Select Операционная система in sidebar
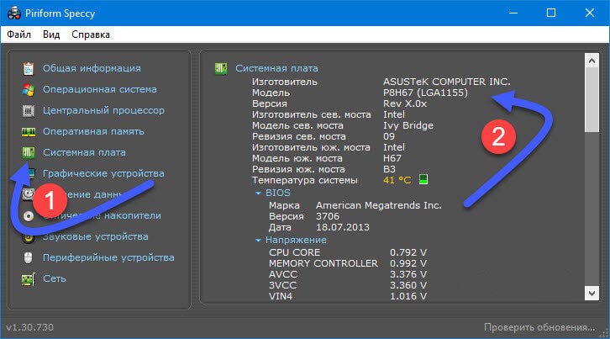Screen dimensions: 610x339 point(100,89)
